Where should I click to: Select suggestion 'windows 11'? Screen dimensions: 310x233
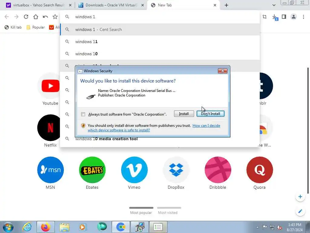160,42
